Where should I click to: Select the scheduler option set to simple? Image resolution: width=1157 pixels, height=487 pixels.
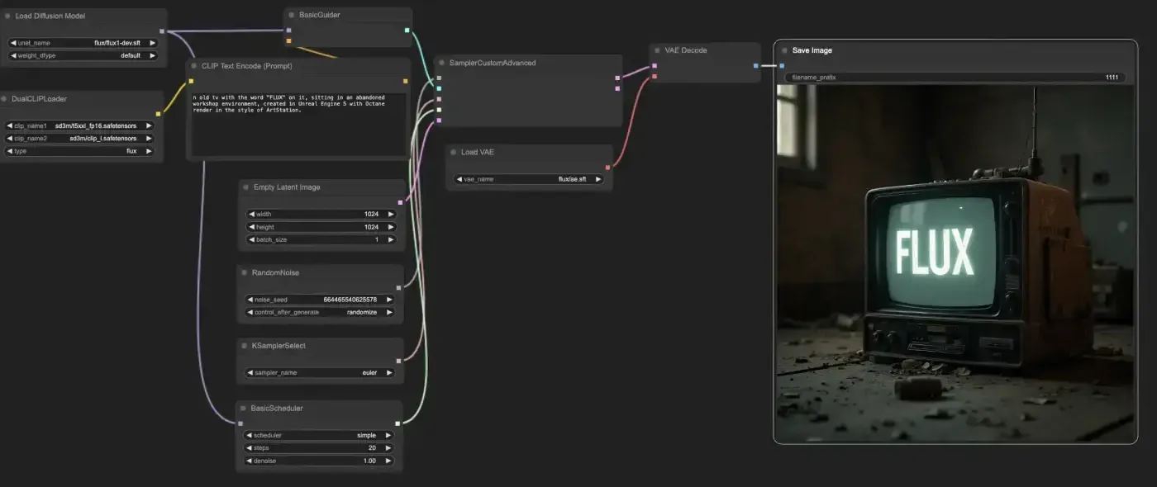(320, 436)
